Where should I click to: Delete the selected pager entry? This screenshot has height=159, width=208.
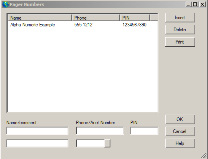click(x=180, y=30)
